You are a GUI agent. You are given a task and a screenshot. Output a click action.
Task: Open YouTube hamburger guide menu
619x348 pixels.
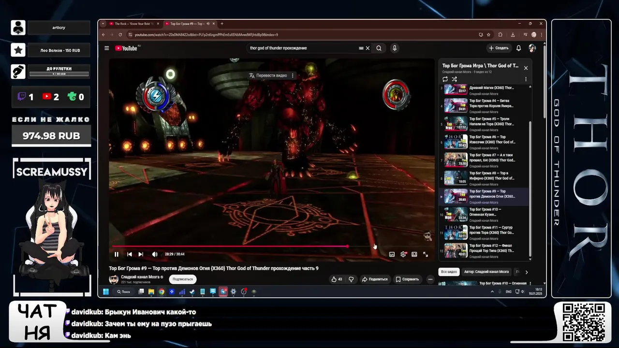pos(107,48)
